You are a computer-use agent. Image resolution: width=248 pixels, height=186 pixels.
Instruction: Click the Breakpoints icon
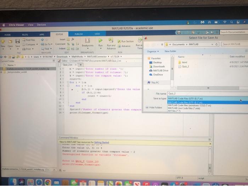pos(88,40)
